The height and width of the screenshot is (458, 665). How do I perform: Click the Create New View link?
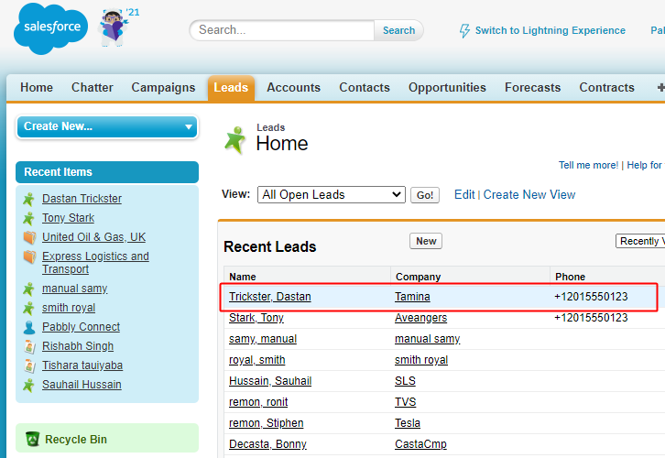[x=529, y=194]
